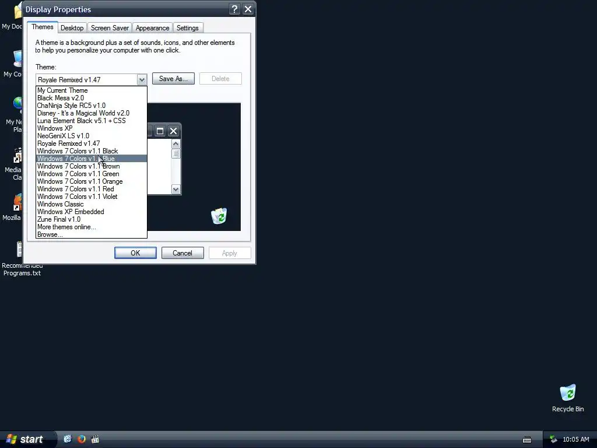
Task: Choose Windows 7 Colors v1.1 Violet
Action: pos(92,197)
